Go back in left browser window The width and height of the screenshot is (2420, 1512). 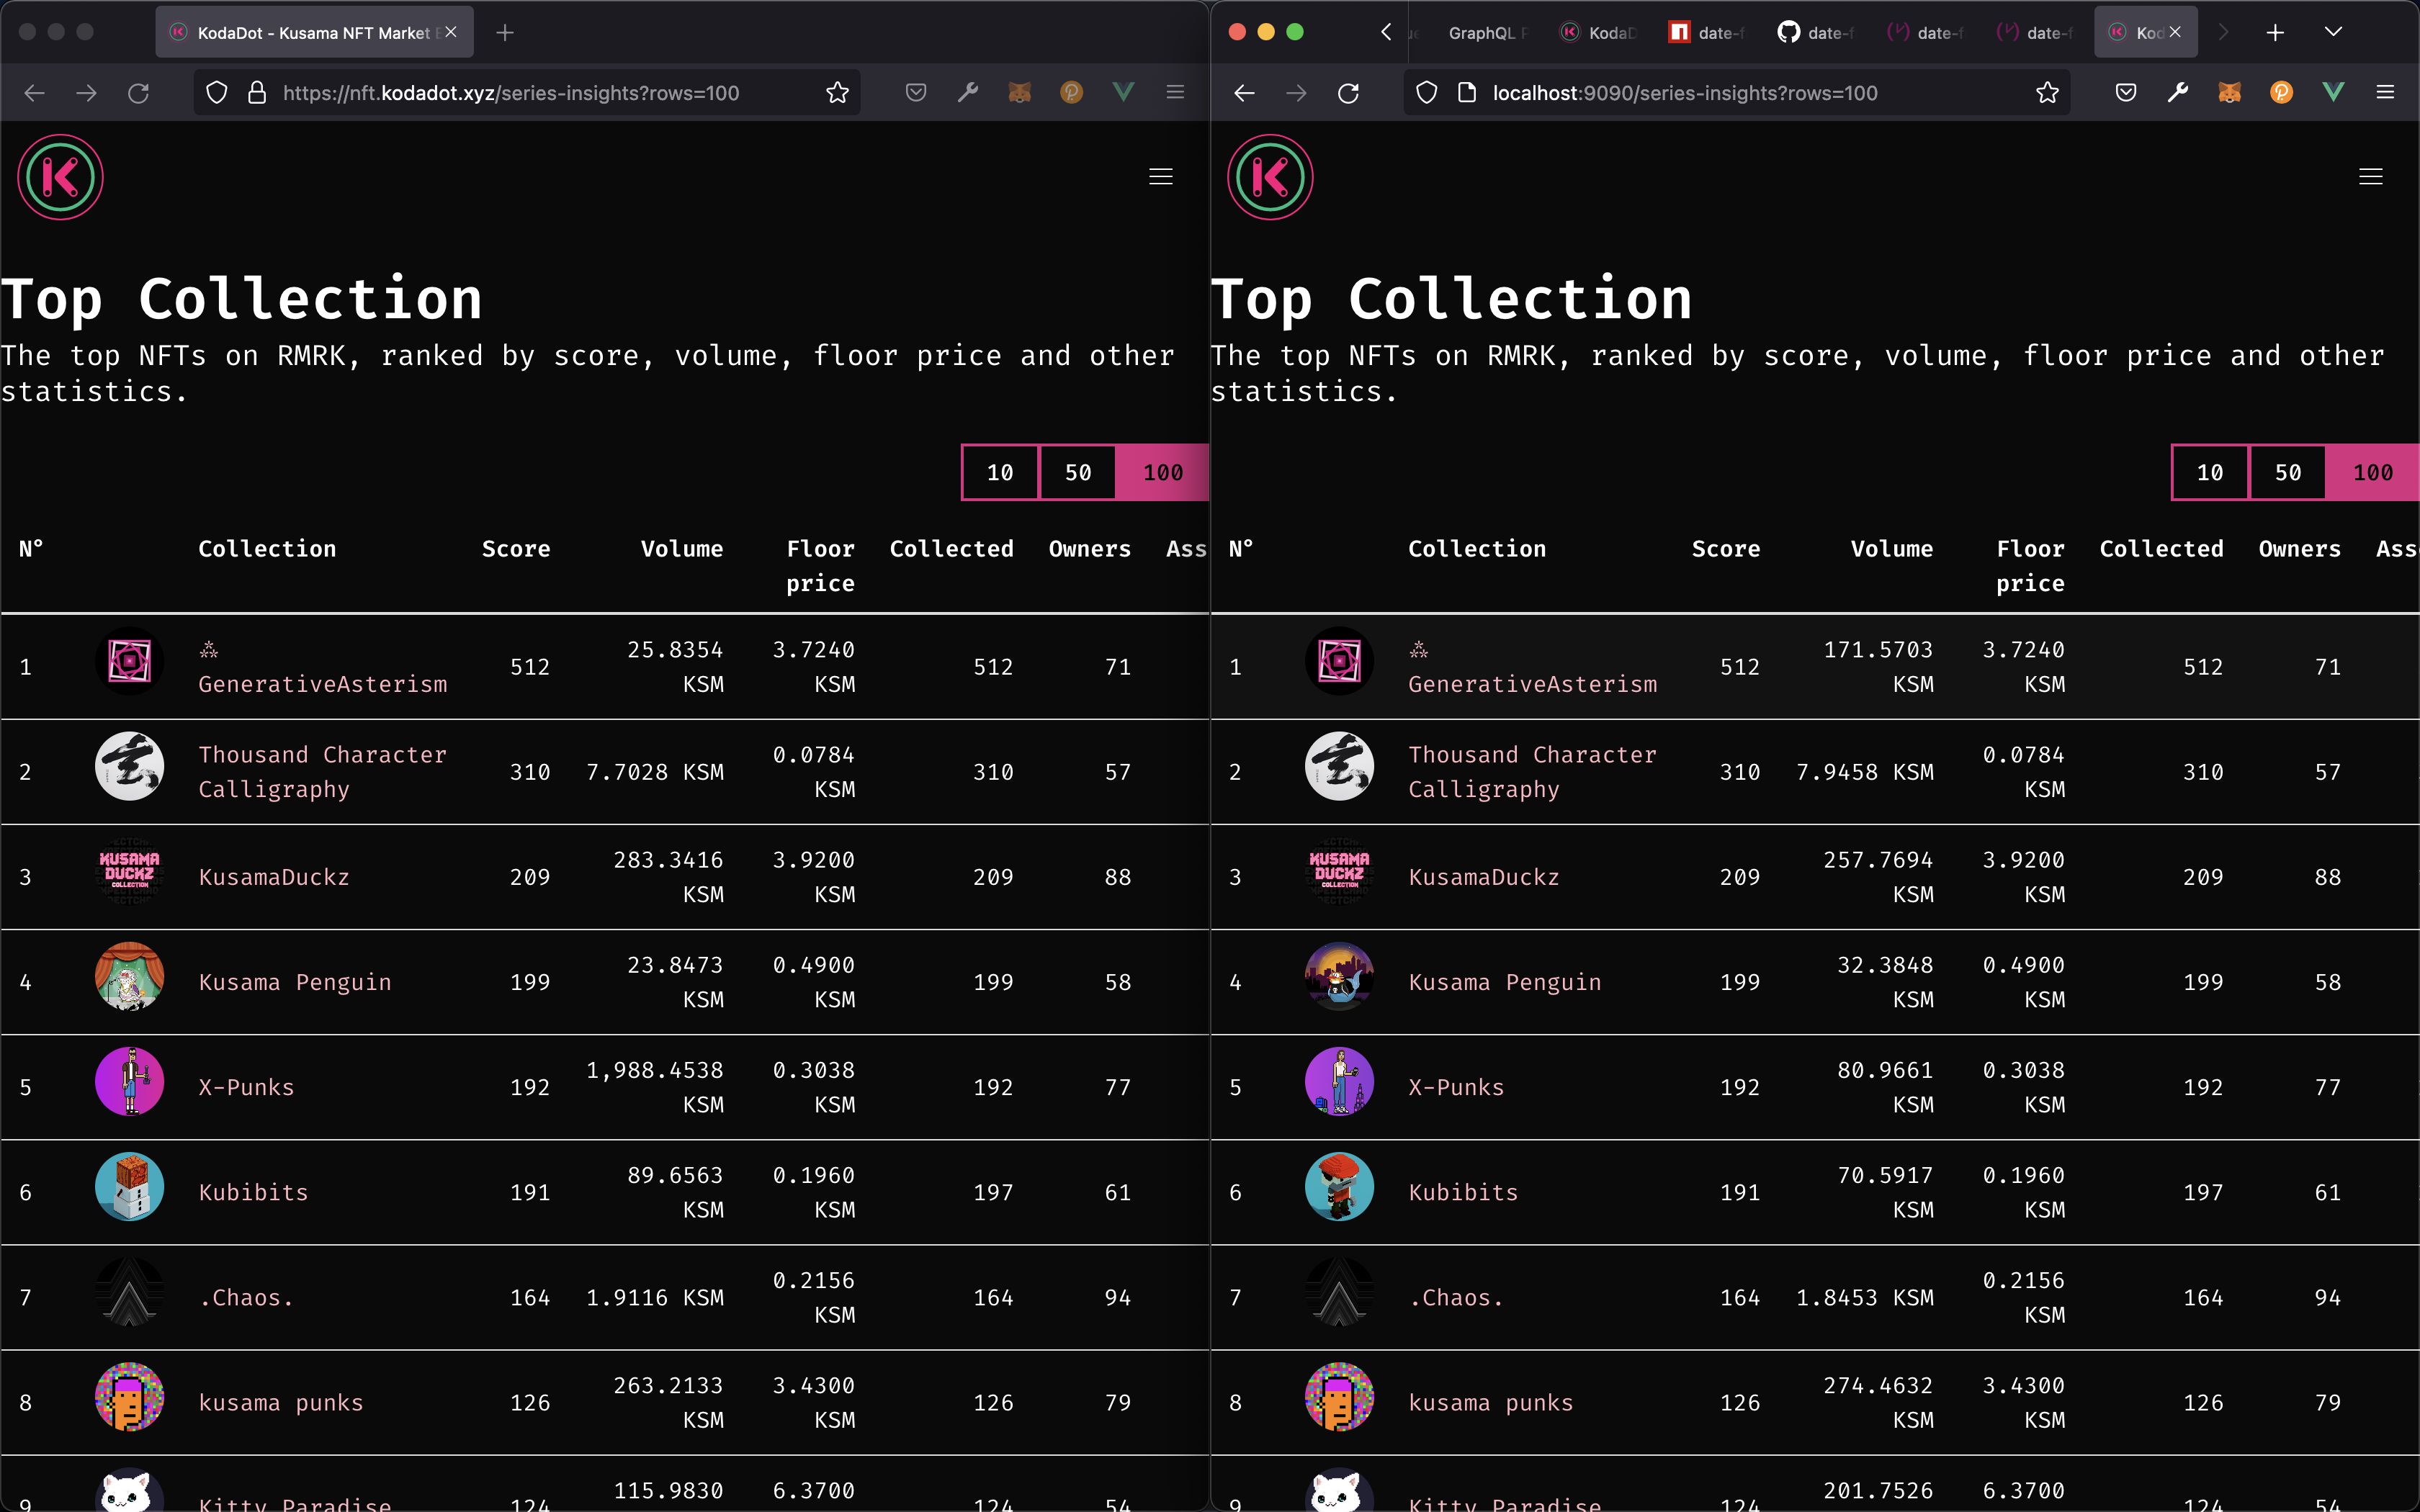[34, 93]
